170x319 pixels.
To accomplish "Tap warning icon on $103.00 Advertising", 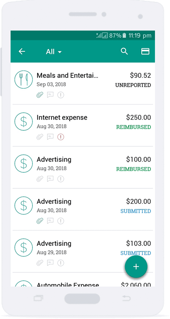I will tap(61, 263).
